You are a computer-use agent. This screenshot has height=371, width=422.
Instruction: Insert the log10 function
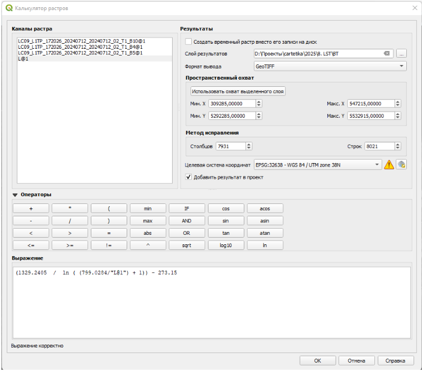(226, 245)
